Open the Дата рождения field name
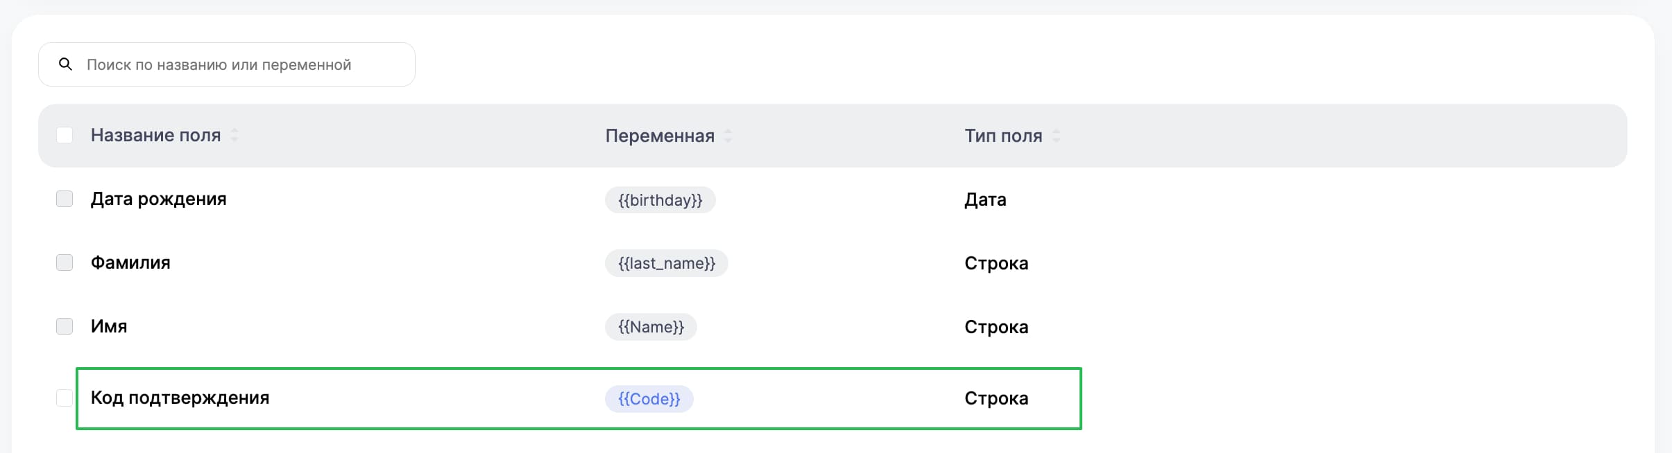1672x453 pixels. point(158,199)
